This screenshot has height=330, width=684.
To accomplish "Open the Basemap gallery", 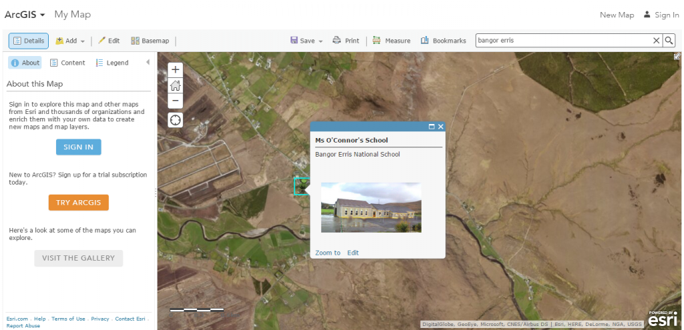I will [x=150, y=41].
